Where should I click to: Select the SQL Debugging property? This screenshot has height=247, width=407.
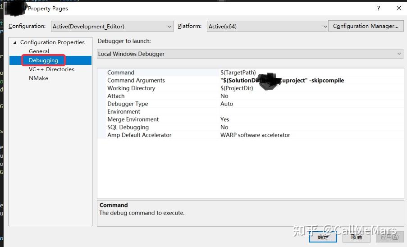pyautogui.click(x=128, y=127)
